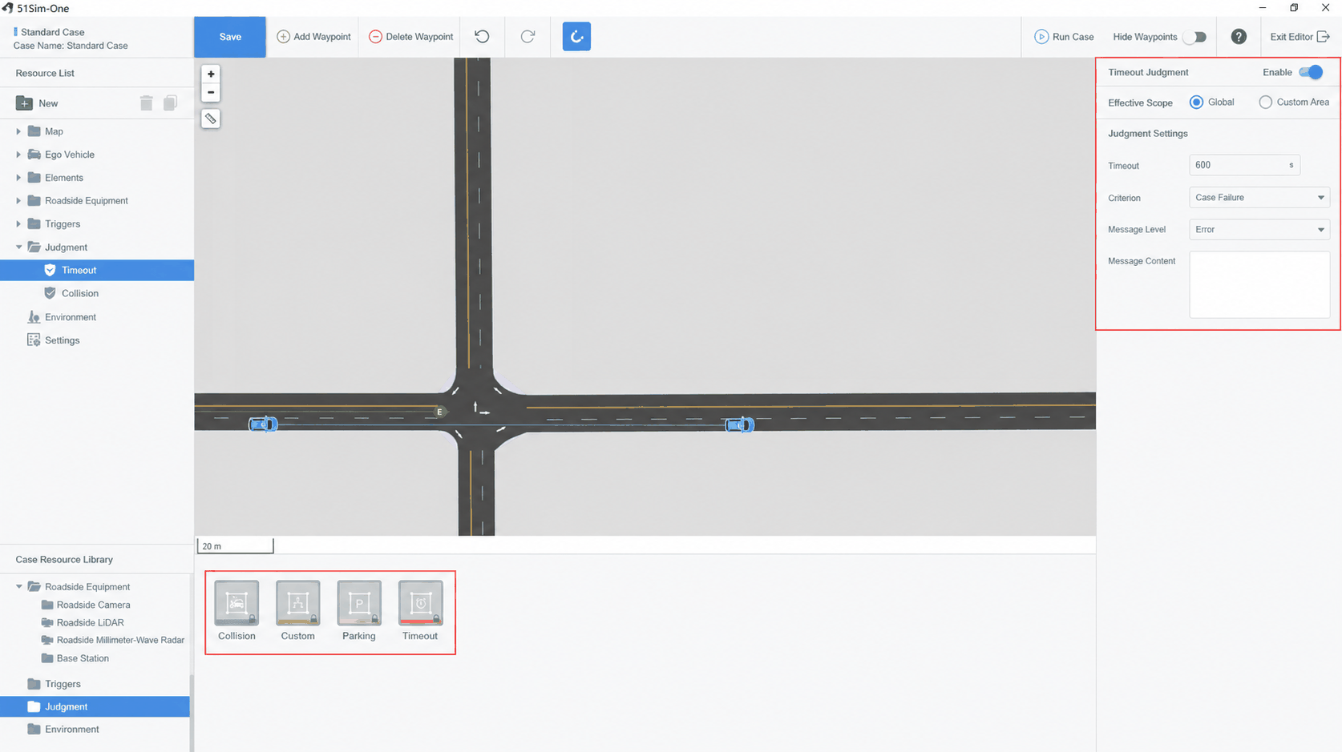Image resolution: width=1342 pixels, height=752 pixels.
Task: Click the Collision shield icon in tree
Action: [50, 293]
